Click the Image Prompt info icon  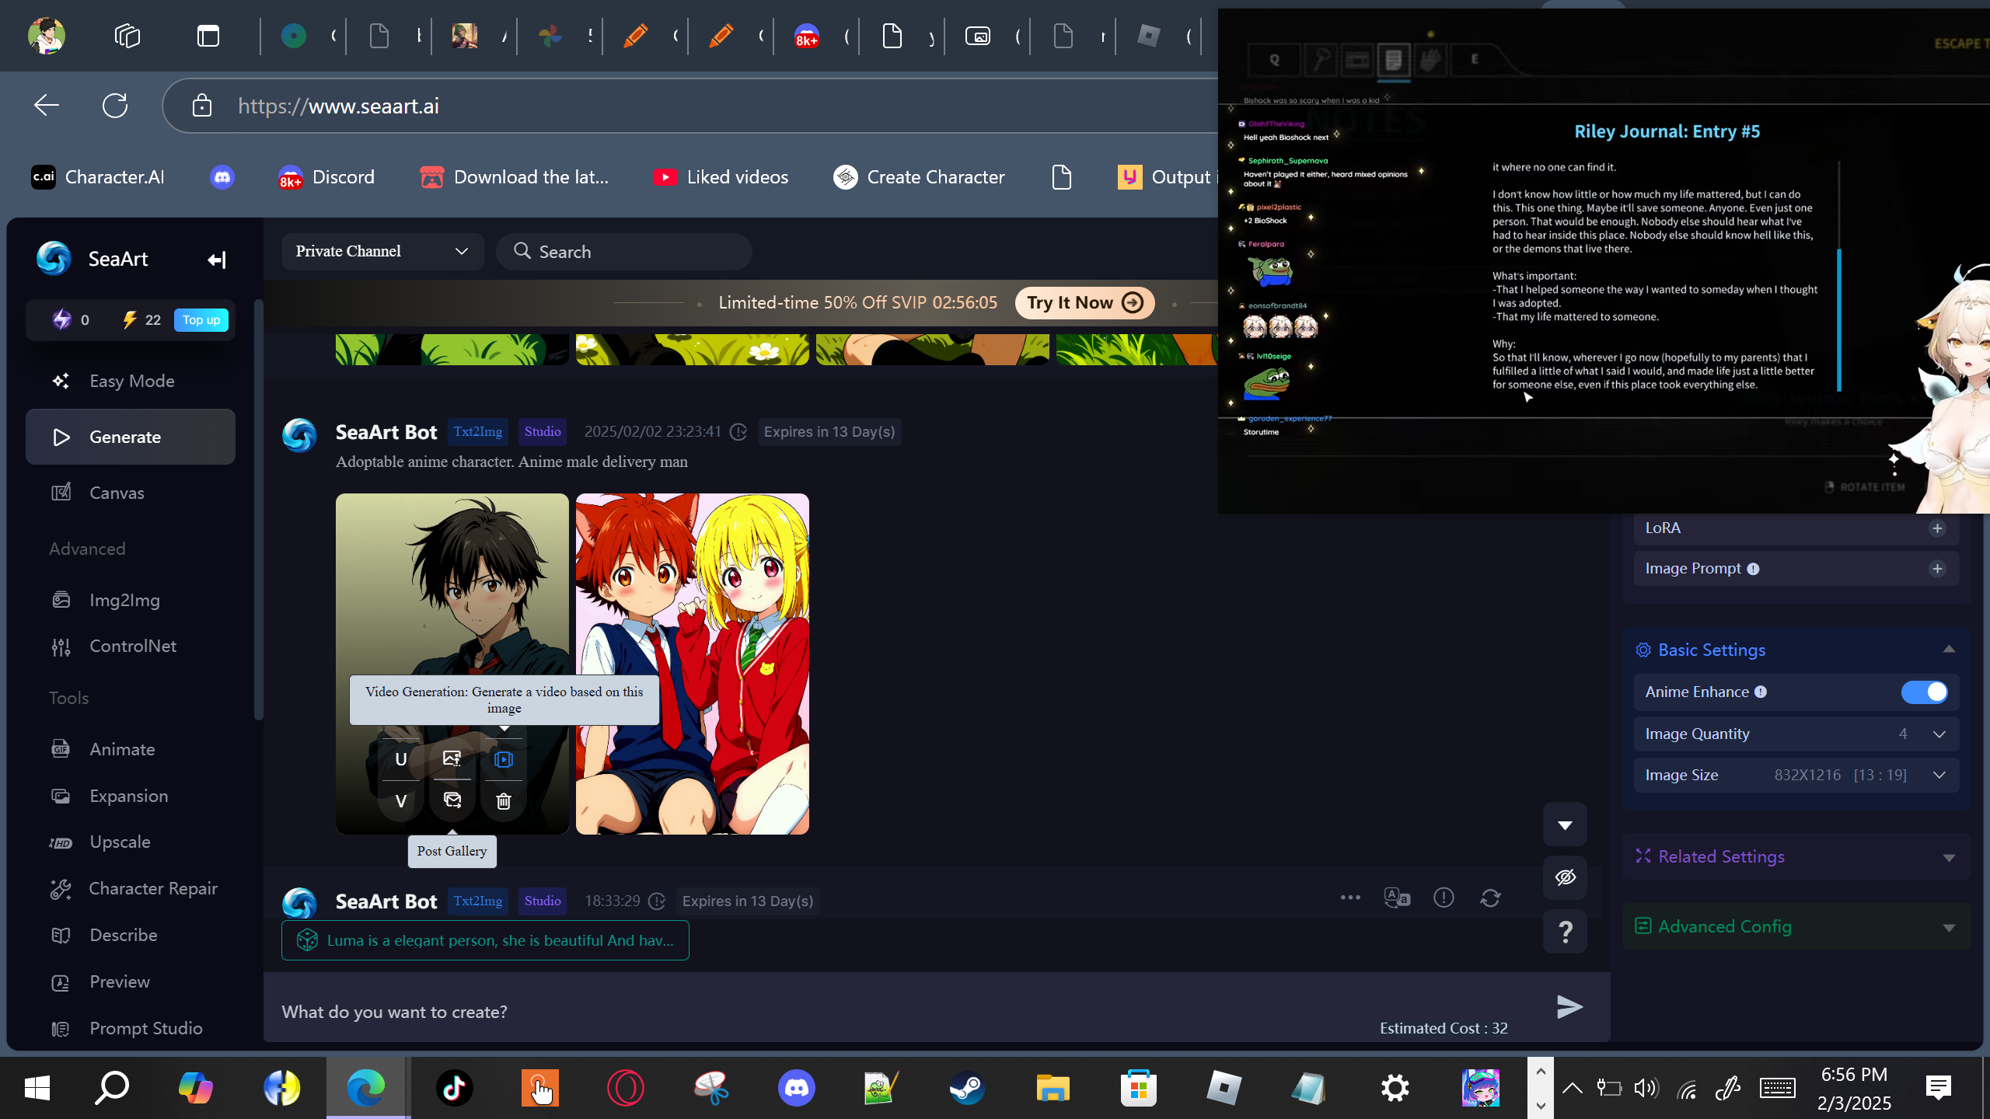pos(1753,569)
